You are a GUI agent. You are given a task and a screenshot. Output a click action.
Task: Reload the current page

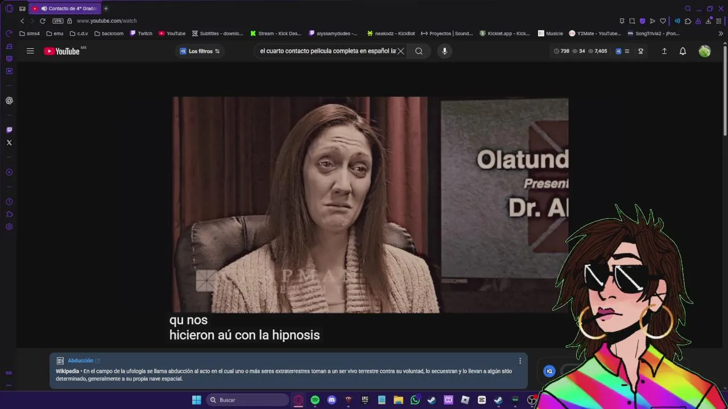pos(42,21)
